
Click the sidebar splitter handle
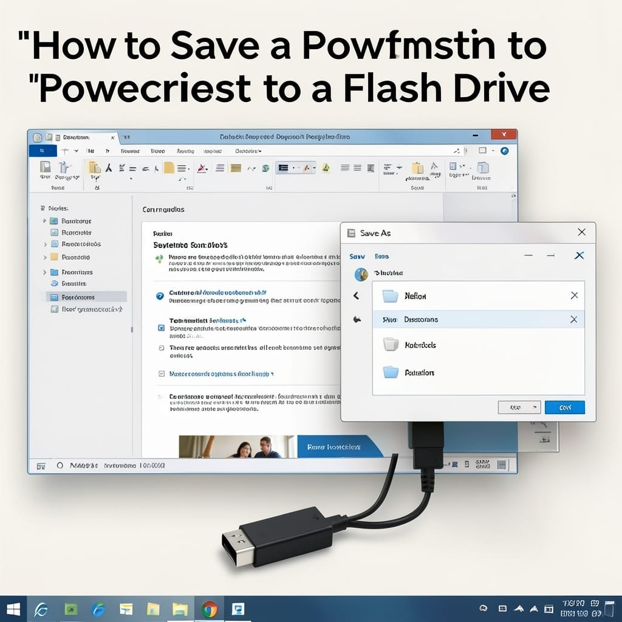coord(132,329)
